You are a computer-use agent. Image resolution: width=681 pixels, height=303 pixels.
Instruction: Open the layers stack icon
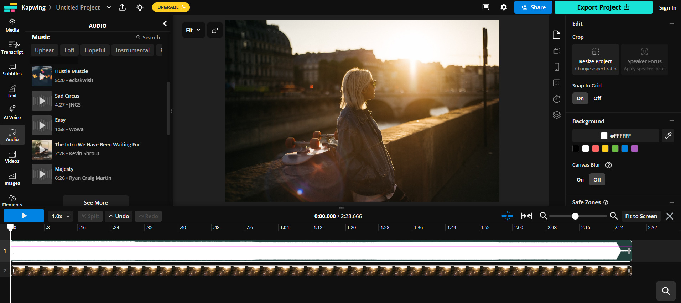point(557,115)
